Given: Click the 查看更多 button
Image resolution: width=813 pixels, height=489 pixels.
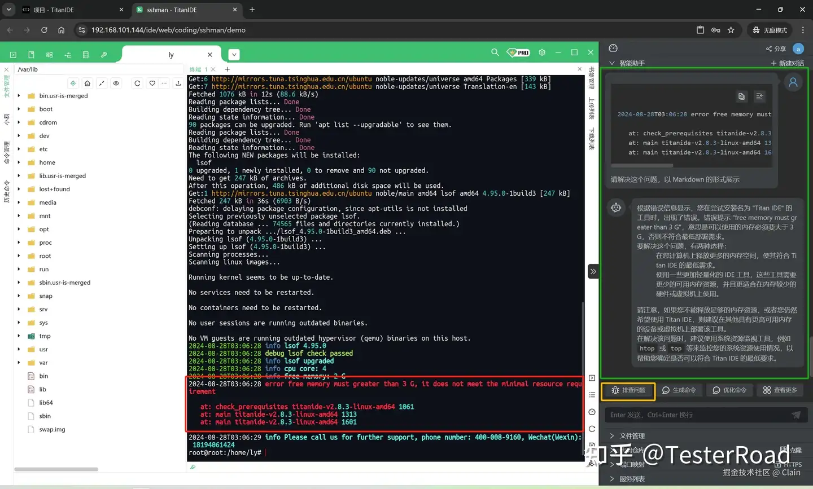Looking at the screenshot, I should [780, 390].
